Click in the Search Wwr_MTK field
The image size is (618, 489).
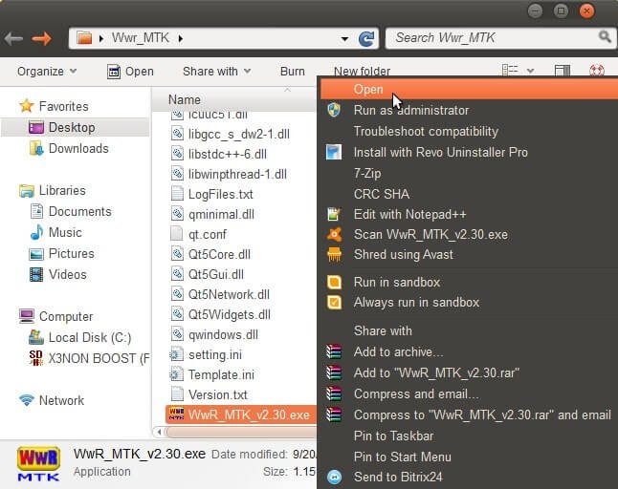coord(493,37)
